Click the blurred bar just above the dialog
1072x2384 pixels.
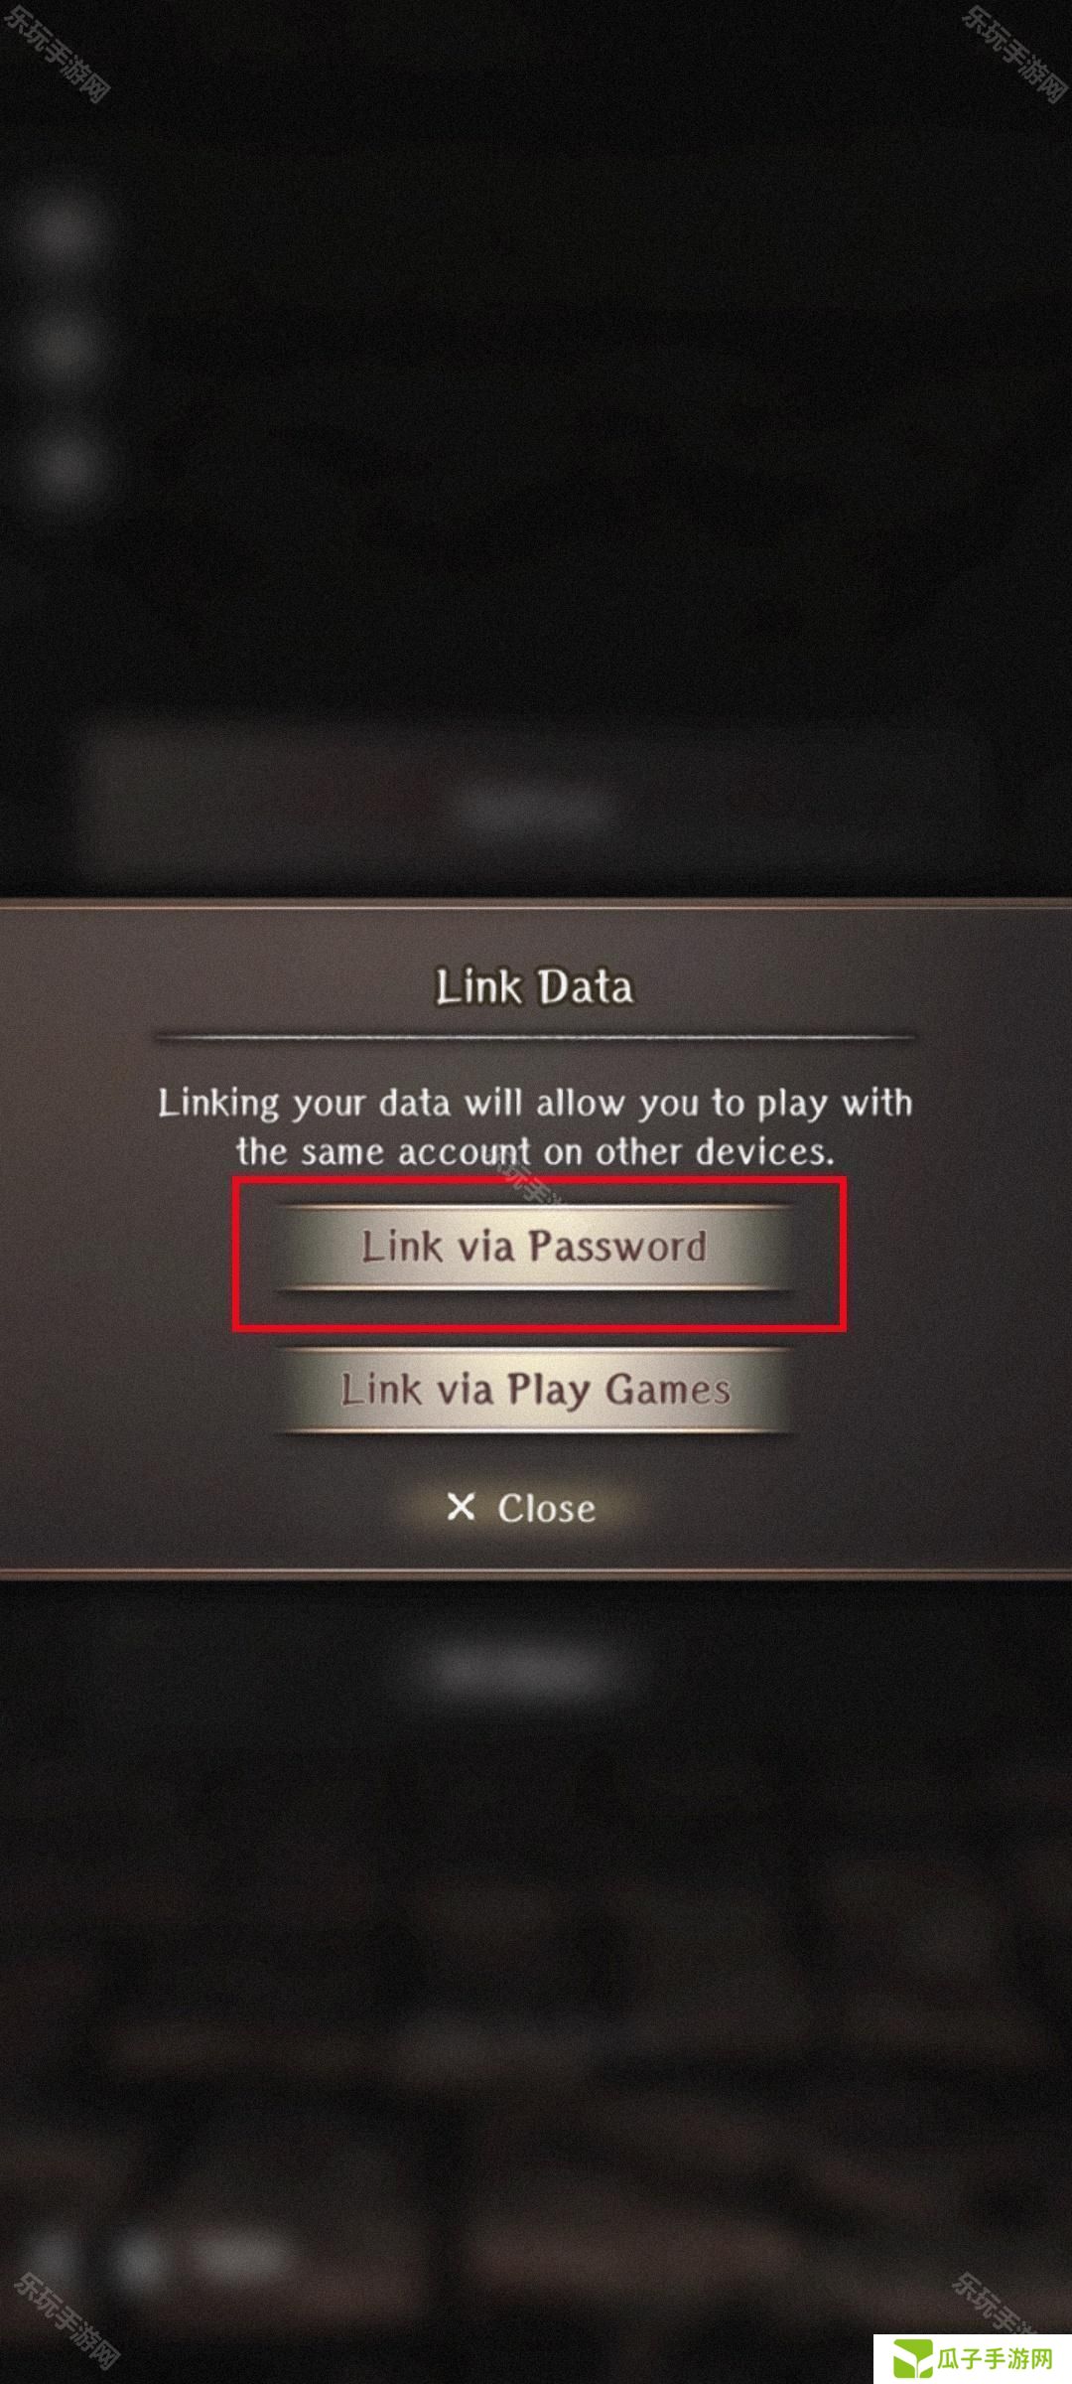pos(535,805)
